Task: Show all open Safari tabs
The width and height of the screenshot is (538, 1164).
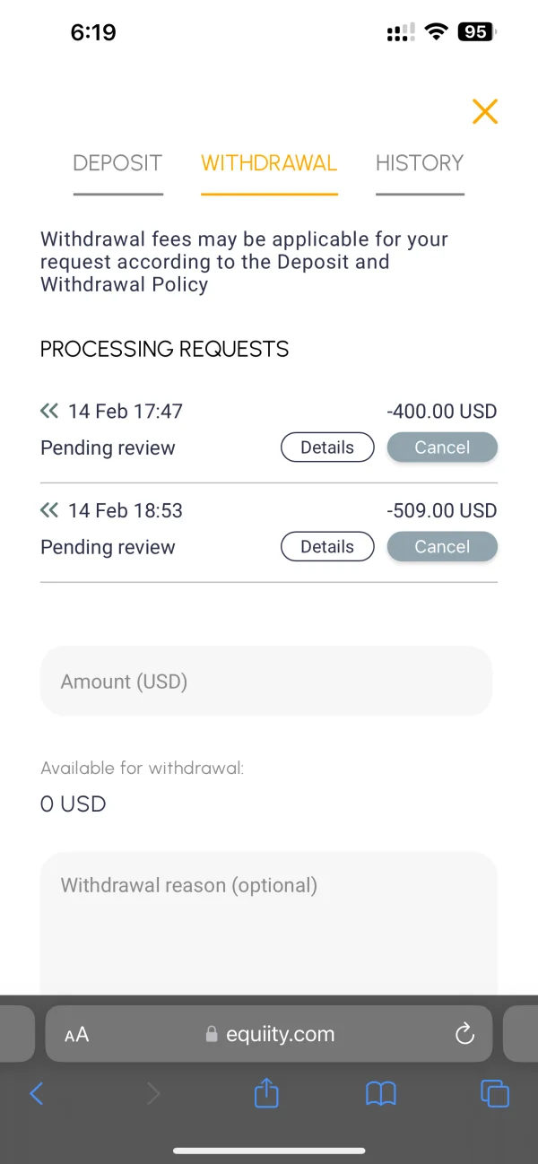Action: [x=495, y=1093]
